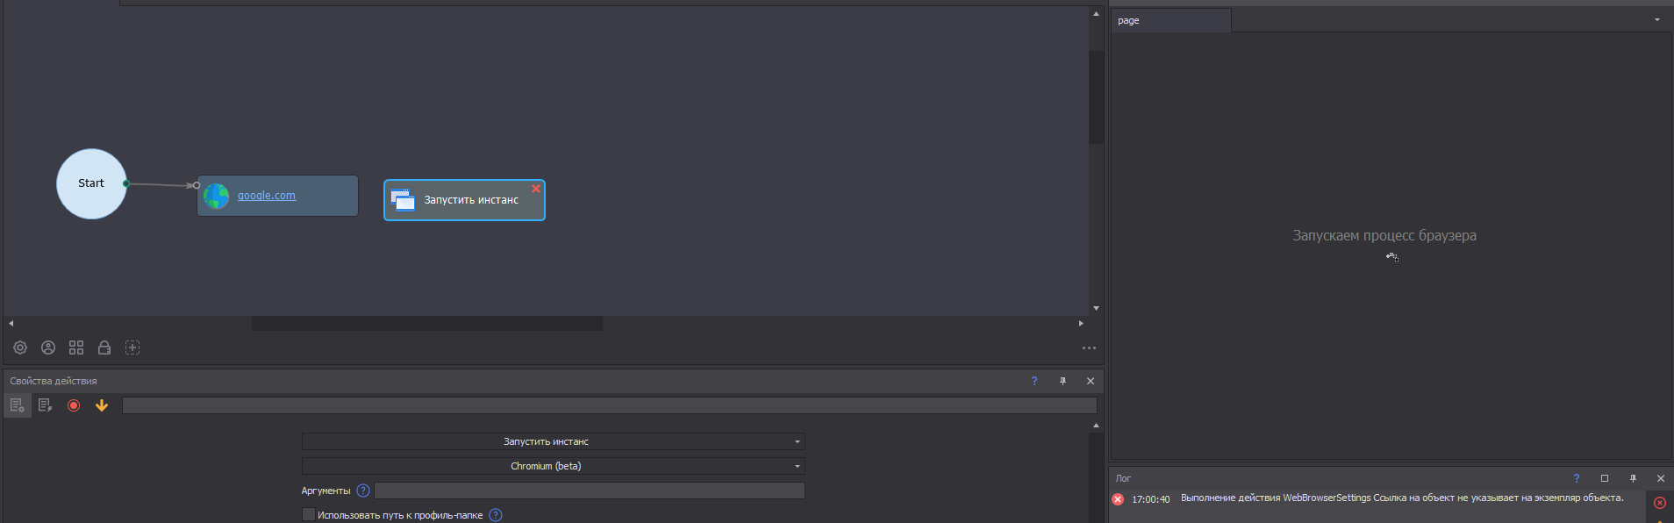Close the Свойства действия panel

click(1091, 381)
